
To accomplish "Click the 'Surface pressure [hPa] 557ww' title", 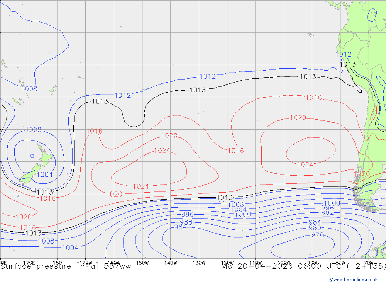I will pos(66,266).
